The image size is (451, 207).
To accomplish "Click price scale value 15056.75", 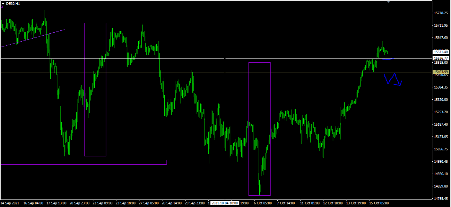I will (x=441, y=149).
